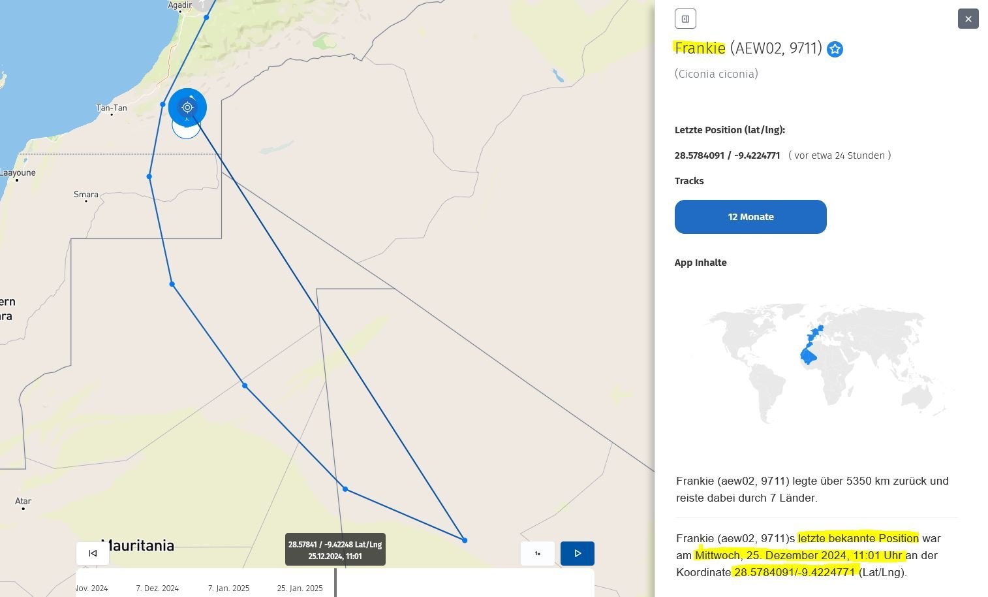Click the track waypoint next to Tan-Tan

tap(163, 105)
